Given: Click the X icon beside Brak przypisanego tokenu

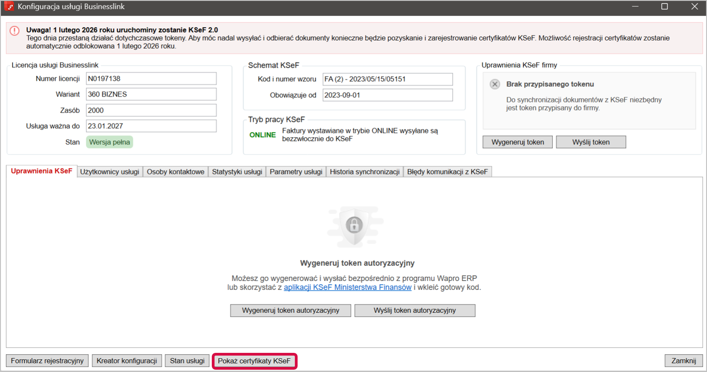Looking at the screenshot, I should [495, 84].
